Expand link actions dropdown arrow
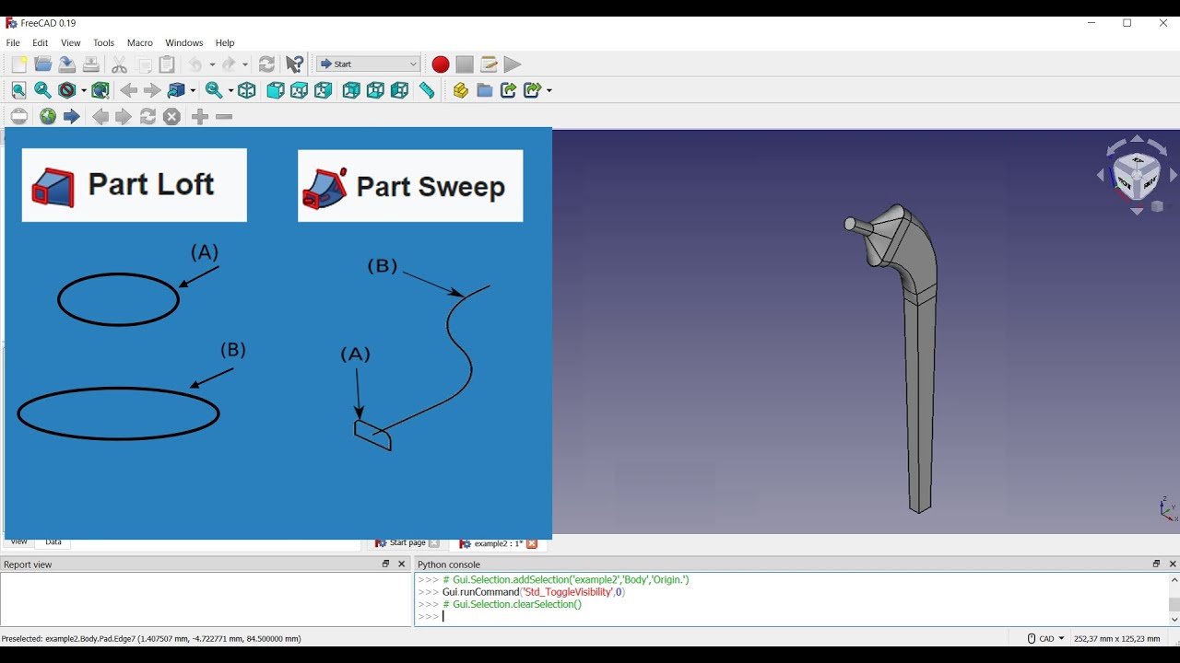This screenshot has height=663, width=1180. (549, 90)
